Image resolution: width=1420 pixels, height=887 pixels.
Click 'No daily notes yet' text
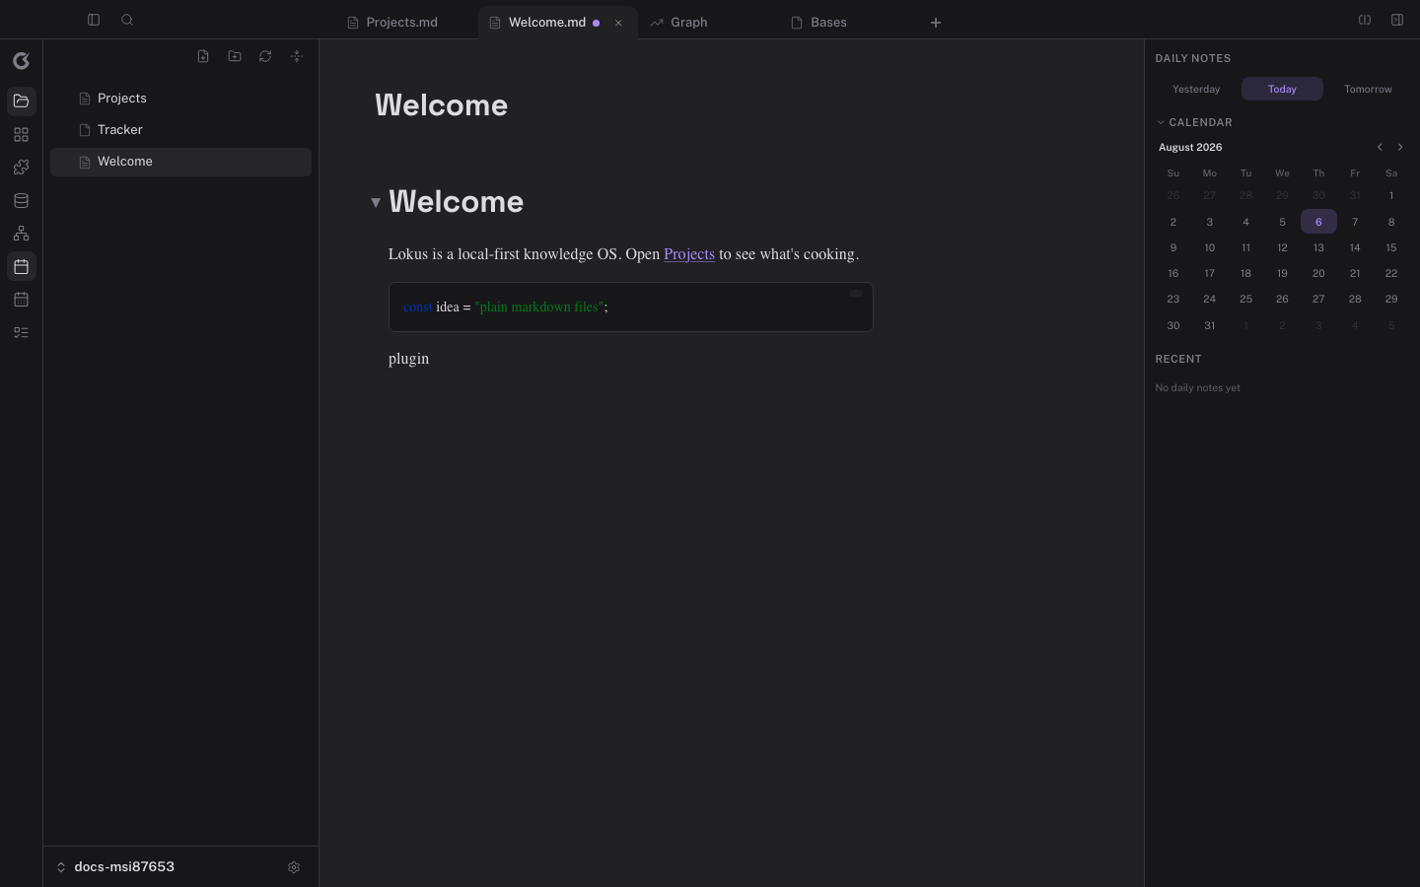[1198, 388]
